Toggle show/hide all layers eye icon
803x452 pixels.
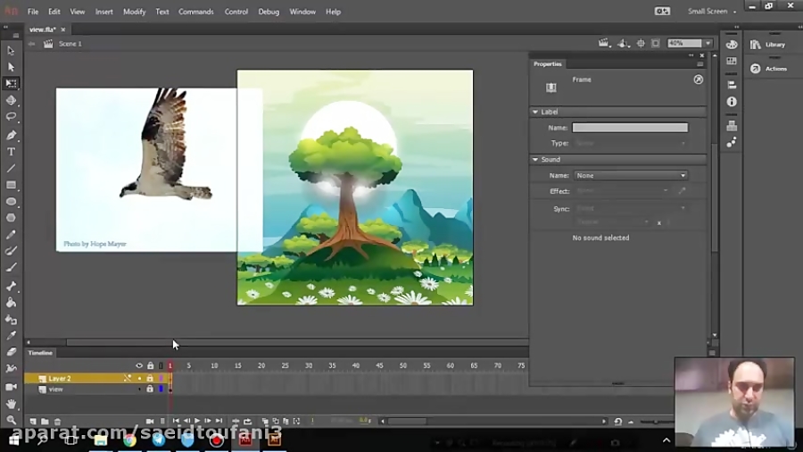pyautogui.click(x=139, y=365)
